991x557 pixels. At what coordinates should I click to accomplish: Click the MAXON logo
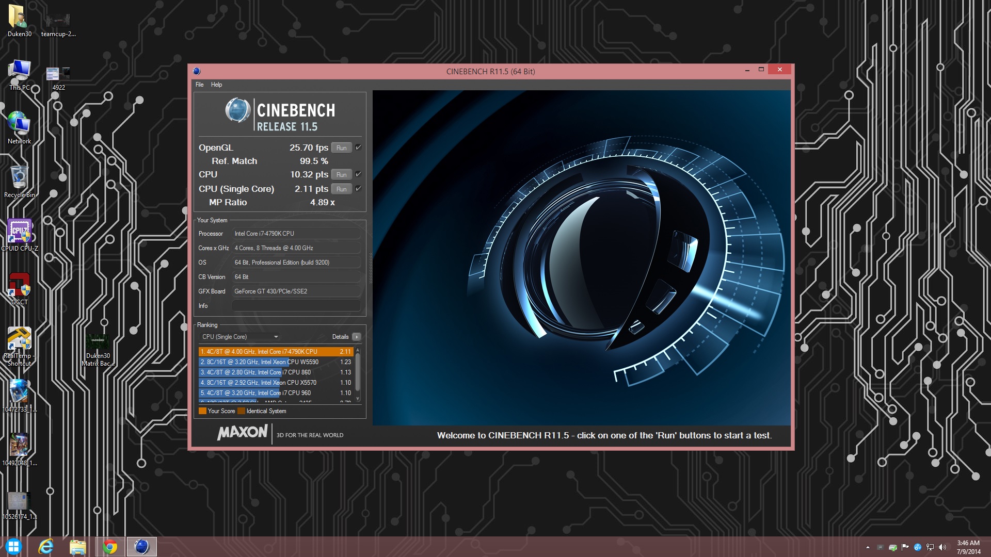[x=243, y=433]
